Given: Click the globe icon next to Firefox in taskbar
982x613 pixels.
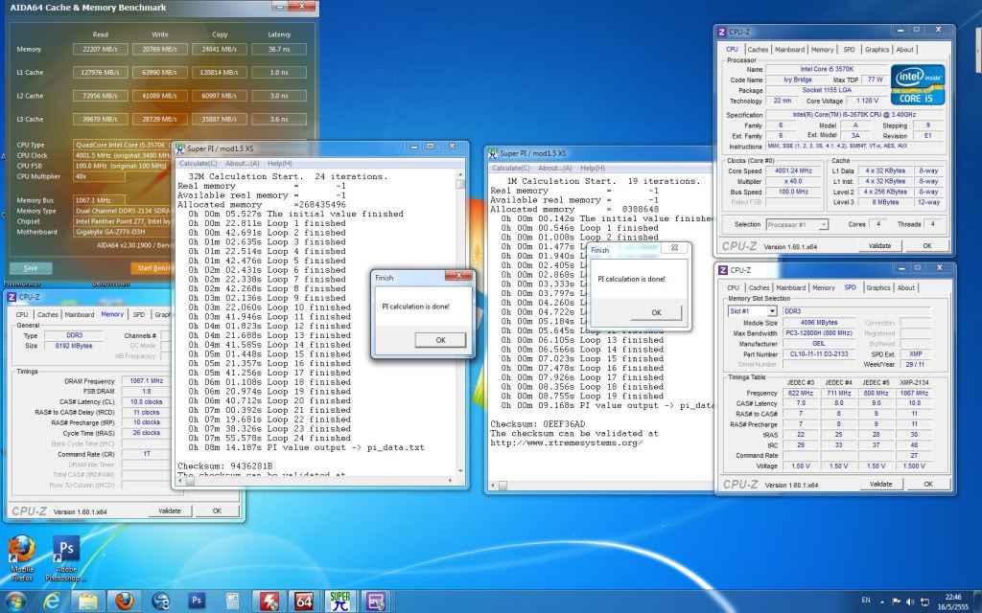Looking at the screenshot, I should [x=160, y=602].
